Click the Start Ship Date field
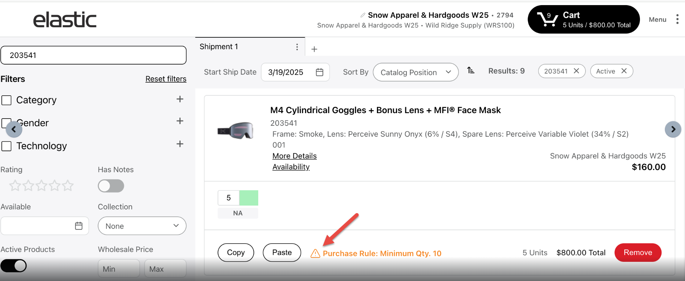 [x=295, y=72]
